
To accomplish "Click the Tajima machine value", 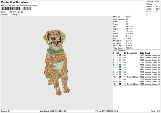I will pyautogui.click(x=129, y=17).
